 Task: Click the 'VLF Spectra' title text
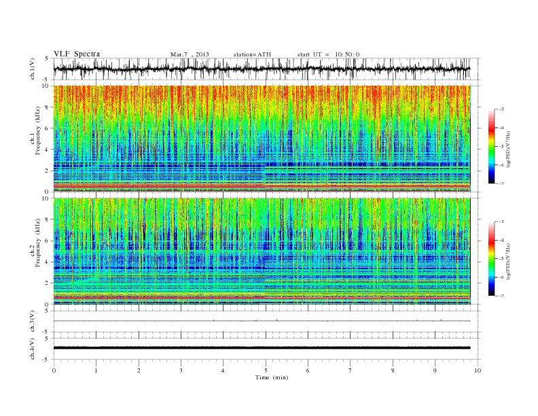pyautogui.click(x=77, y=54)
